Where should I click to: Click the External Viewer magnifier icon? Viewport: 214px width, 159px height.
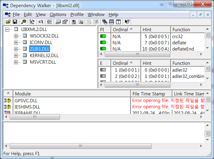pyautogui.click(x=81, y=22)
